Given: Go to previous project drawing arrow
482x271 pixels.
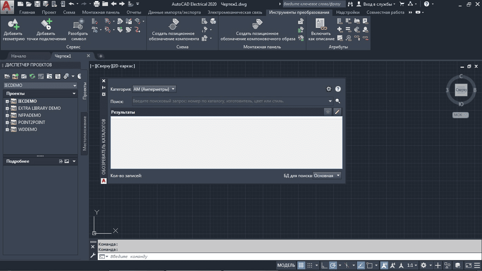Looking at the screenshot, I should [x=114, y=4].
